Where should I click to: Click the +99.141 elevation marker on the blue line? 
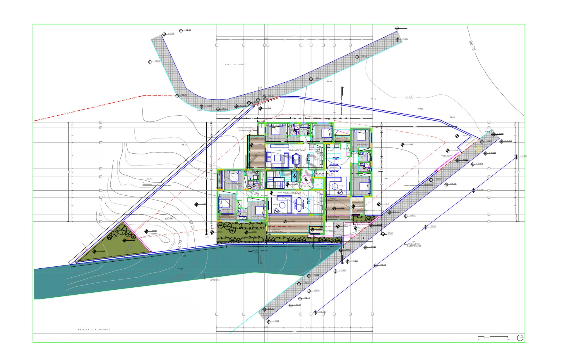pyautogui.click(x=425, y=227)
